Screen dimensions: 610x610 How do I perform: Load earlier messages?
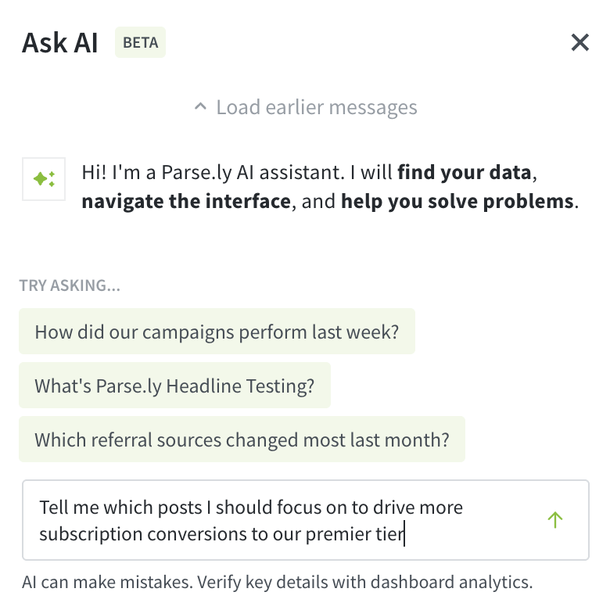305,107
